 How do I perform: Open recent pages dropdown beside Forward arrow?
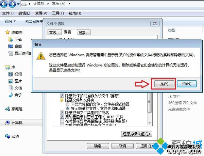click(x=18, y=4)
